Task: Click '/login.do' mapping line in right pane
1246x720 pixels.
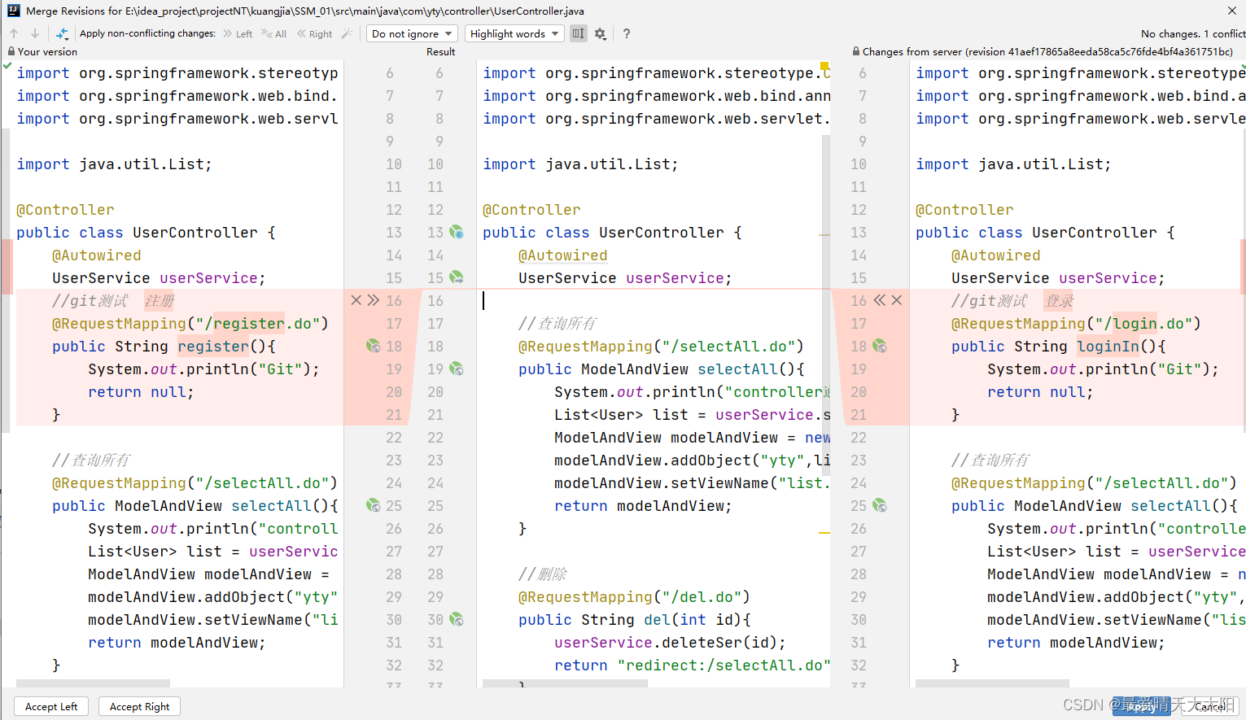Action: [1076, 323]
